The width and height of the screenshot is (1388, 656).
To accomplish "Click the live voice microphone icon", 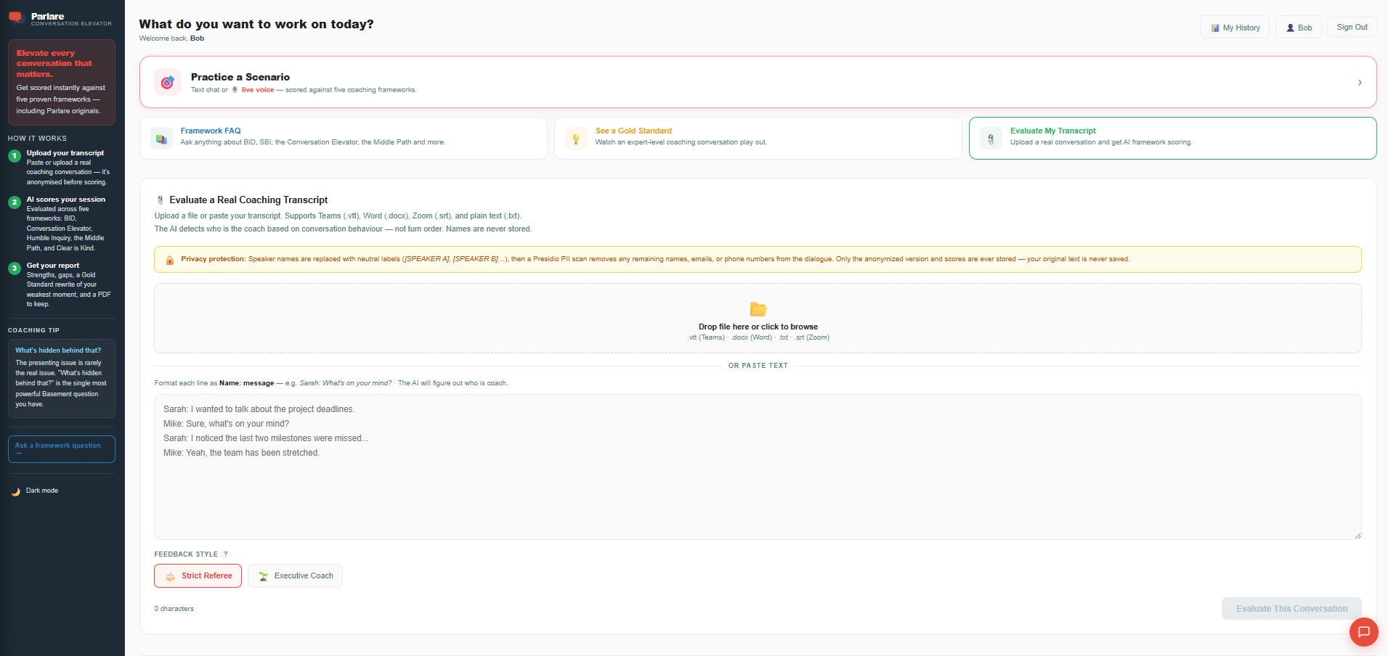I will (x=235, y=90).
